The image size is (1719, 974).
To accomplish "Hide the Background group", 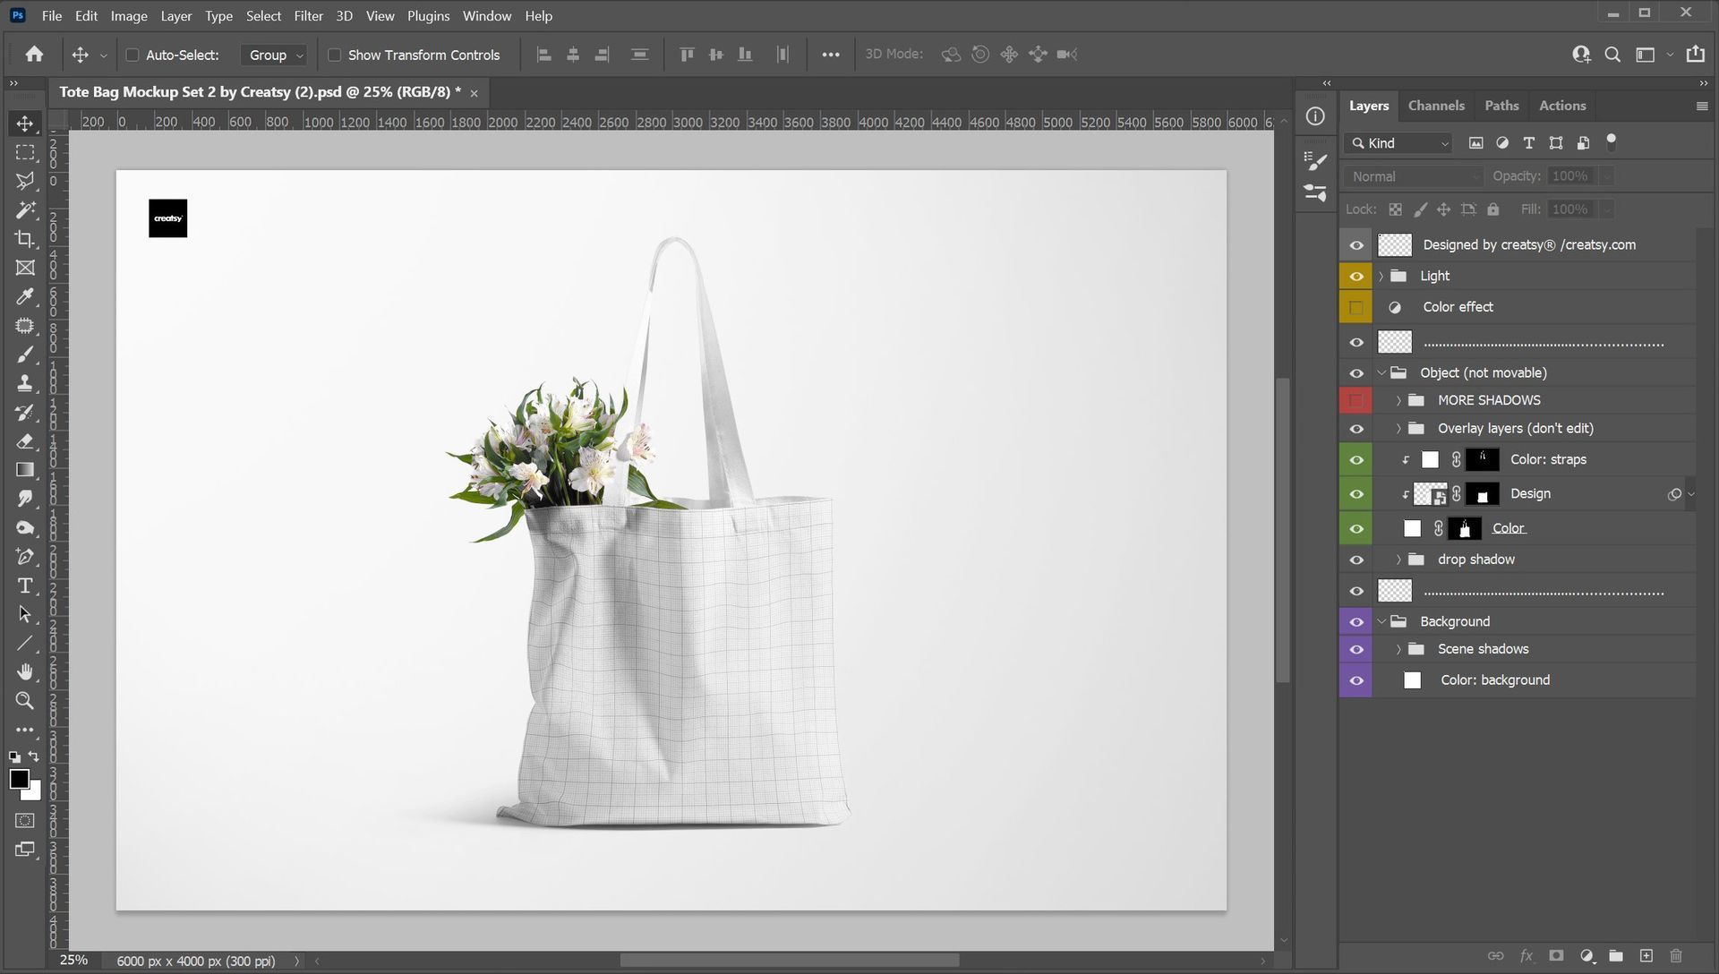I will pos(1356,621).
